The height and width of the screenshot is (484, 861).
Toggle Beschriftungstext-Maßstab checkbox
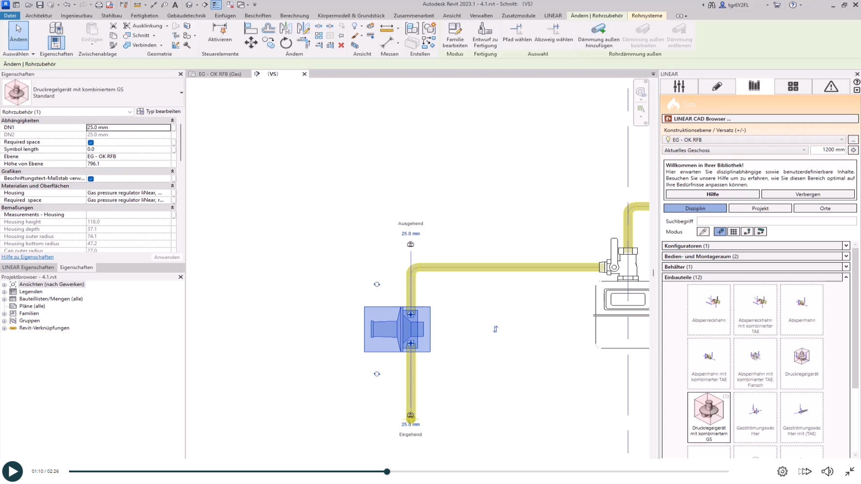coord(91,179)
